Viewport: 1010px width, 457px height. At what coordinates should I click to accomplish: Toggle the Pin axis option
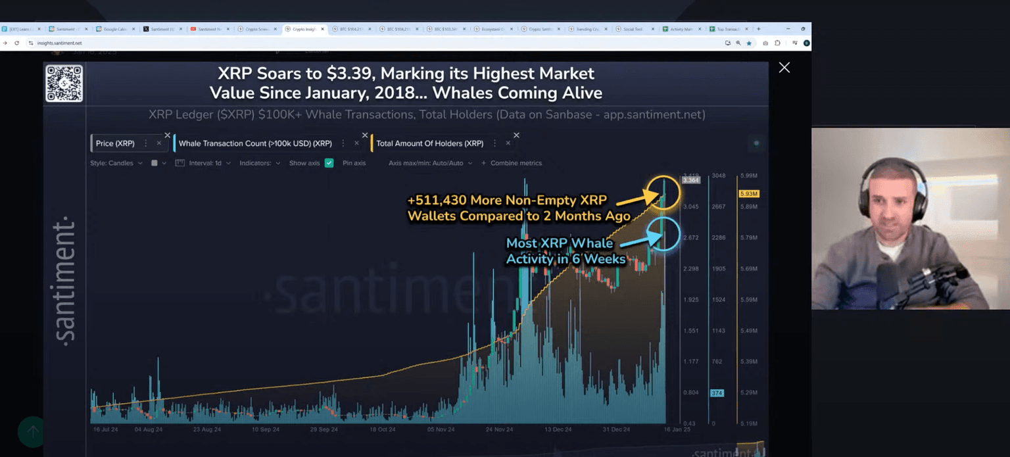pos(354,163)
